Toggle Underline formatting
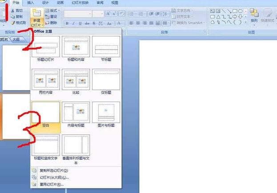The height and width of the screenshot is (193, 277). click(x=80, y=23)
